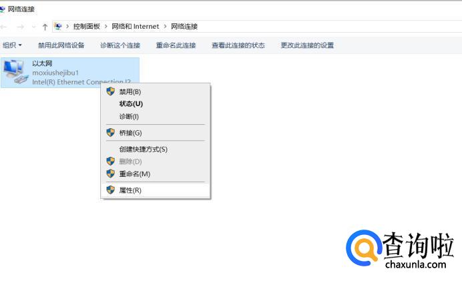
Task: Choose 重命名(M) from the context menu
Action: (134, 174)
